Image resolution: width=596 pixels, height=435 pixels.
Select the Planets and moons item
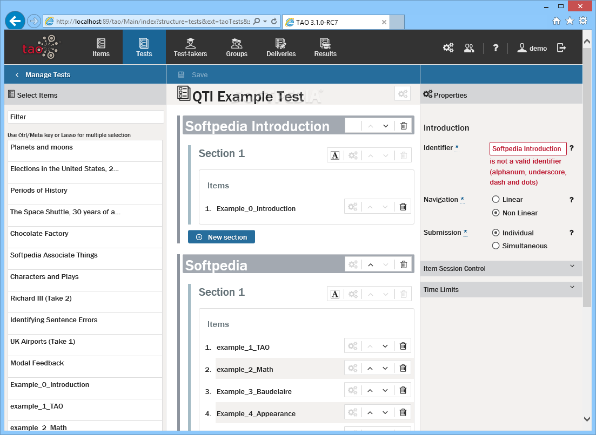pos(85,151)
